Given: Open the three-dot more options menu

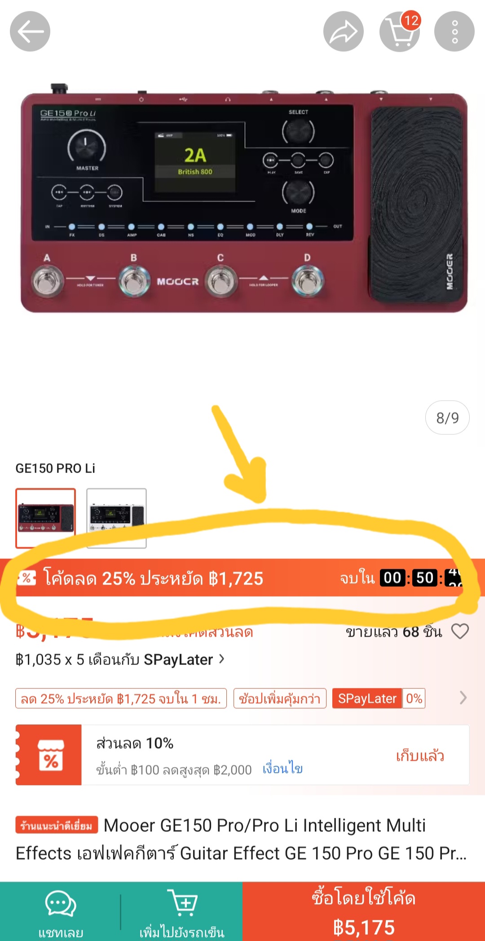Looking at the screenshot, I should (x=454, y=31).
